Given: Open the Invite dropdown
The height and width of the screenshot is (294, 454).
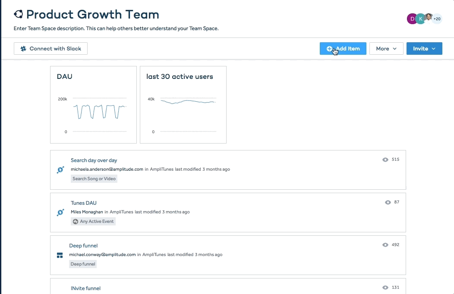Looking at the screenshot, I should [424, 49].
